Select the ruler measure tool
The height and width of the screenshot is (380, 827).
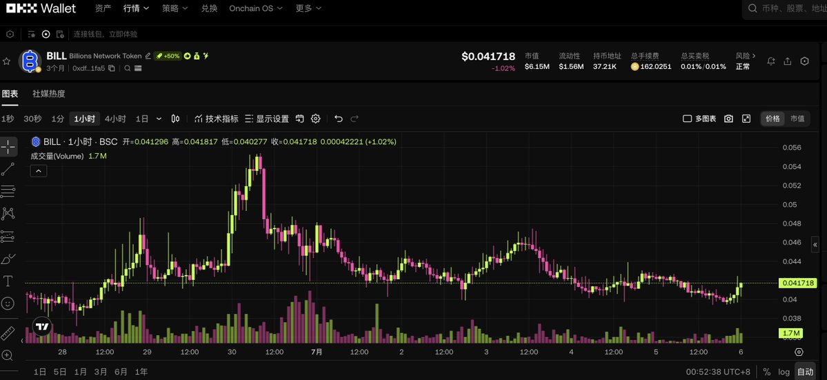coord(8,333)
